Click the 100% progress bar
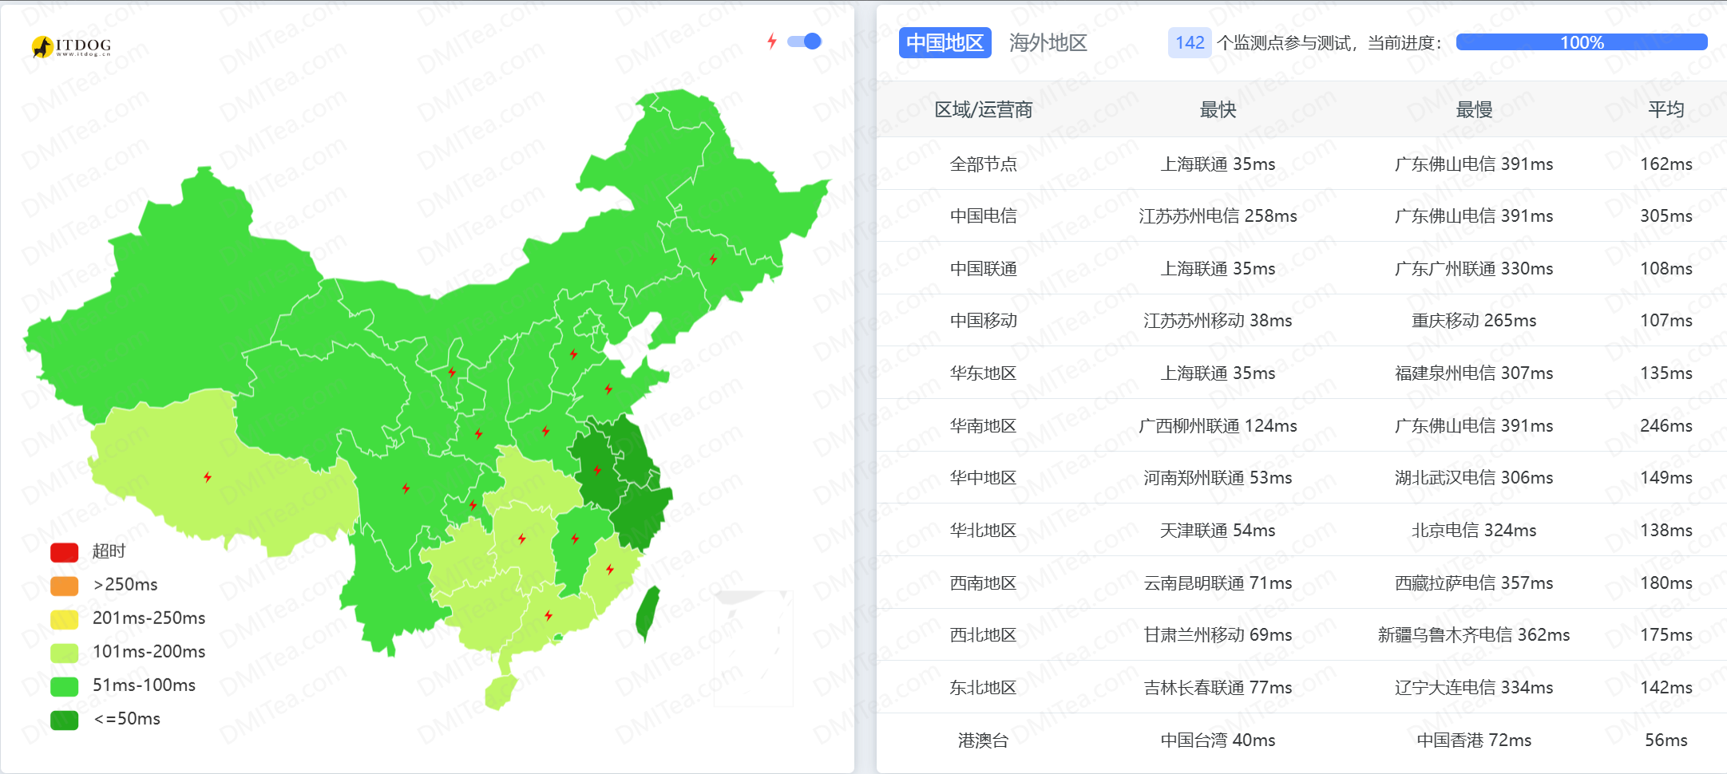The height and width of the screenshot is (774, 1727). (1581, 42)
